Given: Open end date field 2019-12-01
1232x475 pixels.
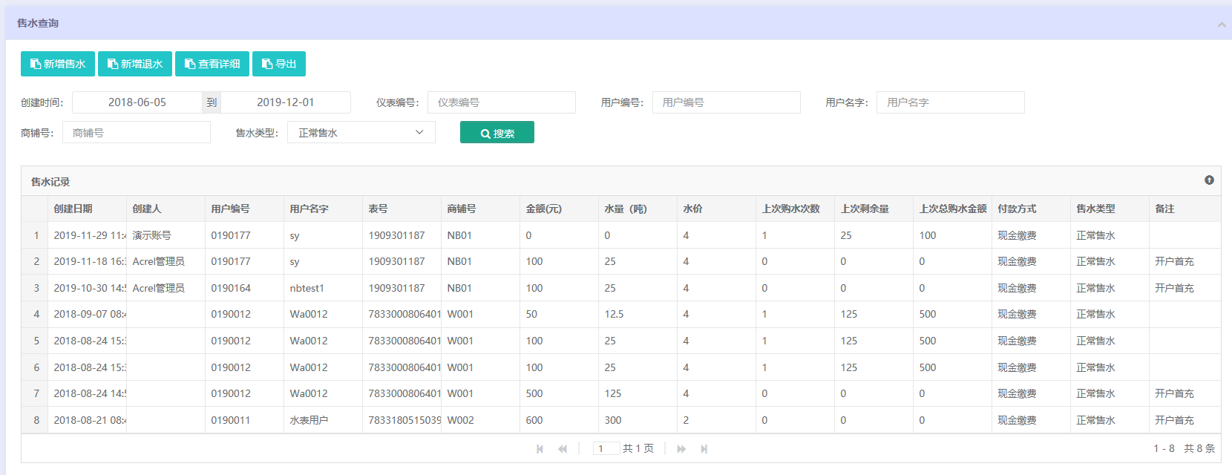Looking at the screenshot, I should pyautogui.click(x=286, y=102).
